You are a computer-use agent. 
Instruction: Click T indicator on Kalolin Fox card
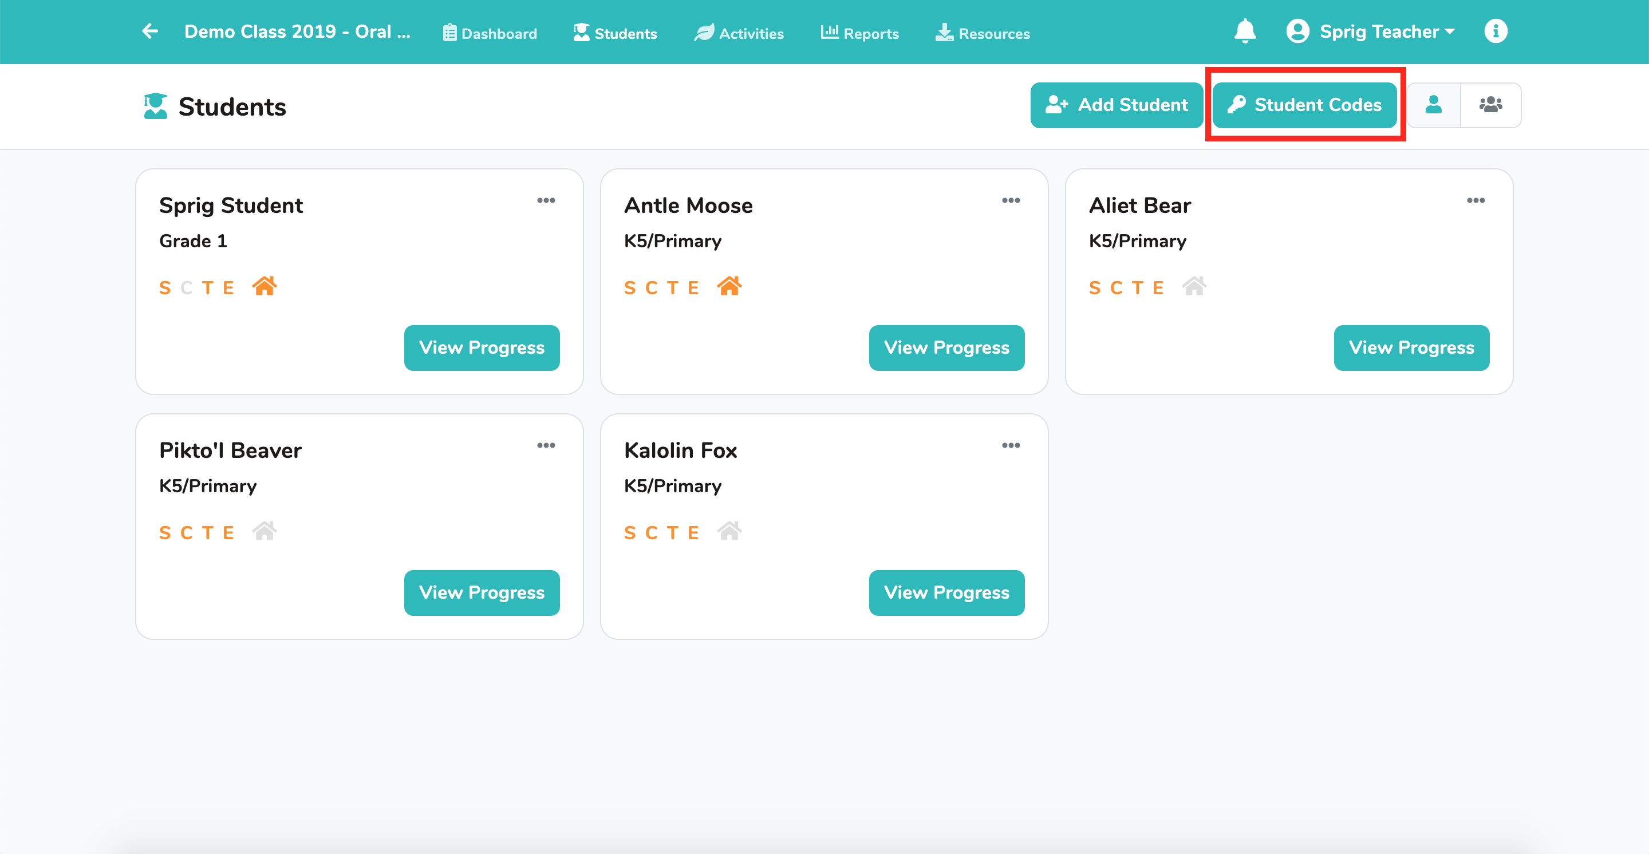point(672,533)
